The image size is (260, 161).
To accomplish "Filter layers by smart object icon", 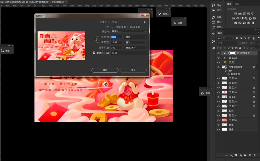I will 254,38.
